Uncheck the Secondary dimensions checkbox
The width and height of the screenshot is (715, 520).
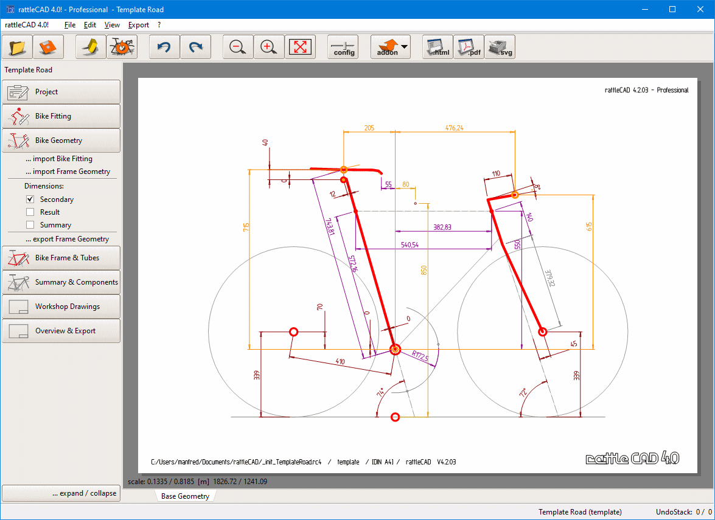(x=30, y=199)
